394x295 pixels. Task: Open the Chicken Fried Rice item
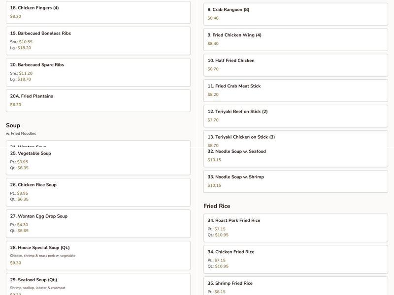point(296,260)
